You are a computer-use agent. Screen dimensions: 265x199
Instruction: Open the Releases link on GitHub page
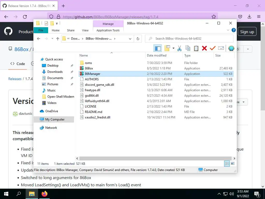coord(15,79)
